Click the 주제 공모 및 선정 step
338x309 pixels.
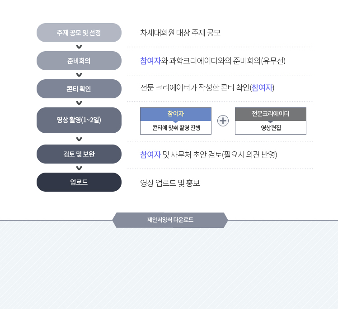[x=79, y=33]
